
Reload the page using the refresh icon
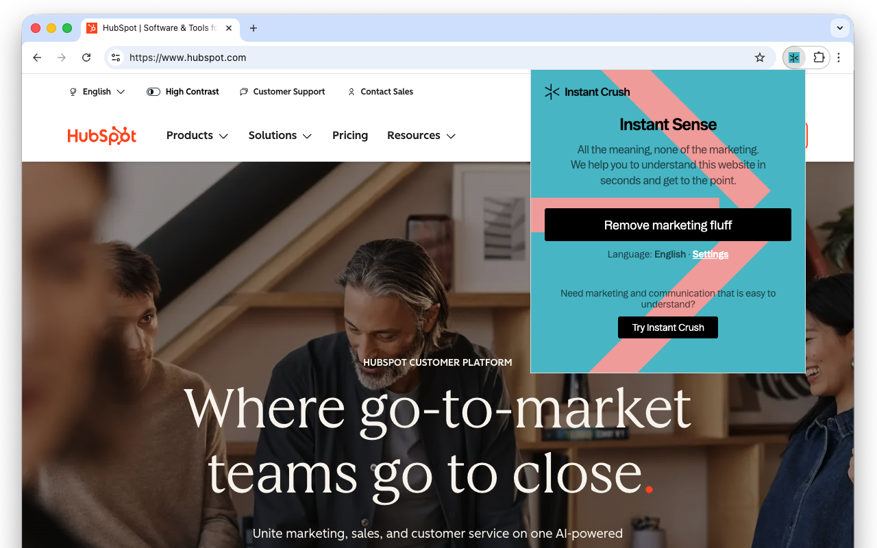[x=86, y=58]
